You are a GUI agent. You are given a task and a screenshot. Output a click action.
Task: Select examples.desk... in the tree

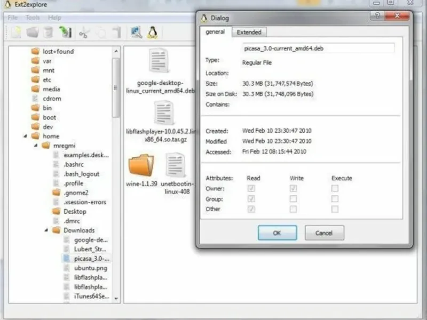[x=86, y=155]
